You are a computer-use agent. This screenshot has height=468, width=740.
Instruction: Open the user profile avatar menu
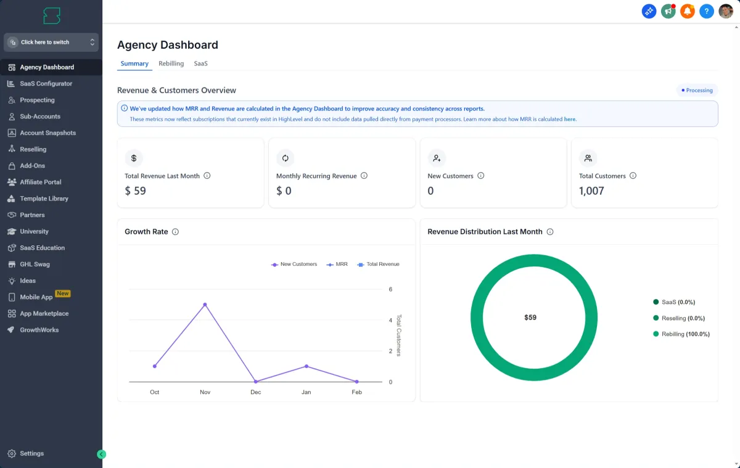(x=726, y=11)
